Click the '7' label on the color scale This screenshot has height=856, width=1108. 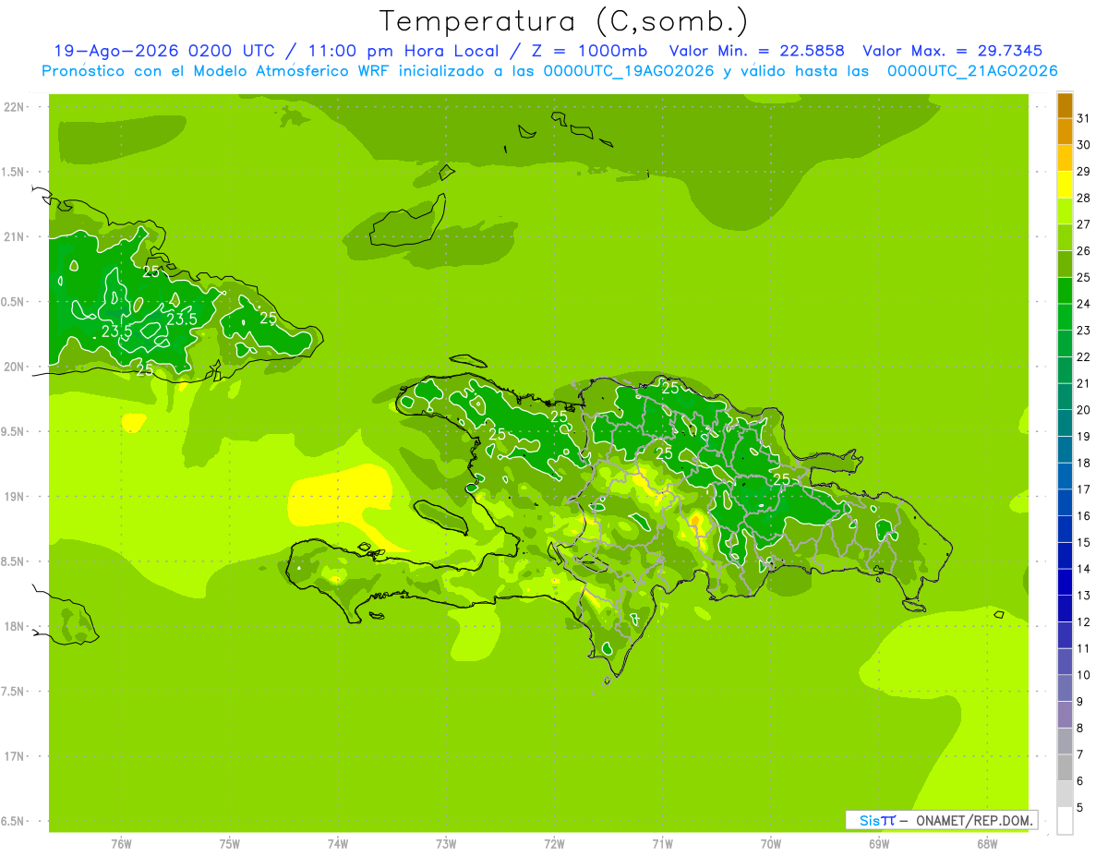(1080, 754)
